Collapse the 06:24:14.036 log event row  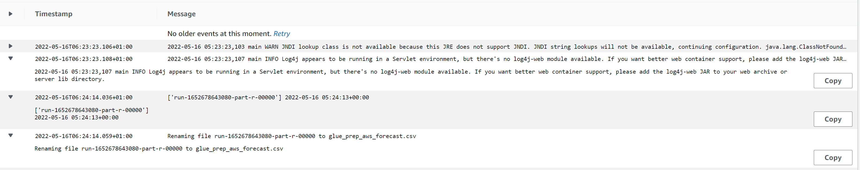[11, 97]
